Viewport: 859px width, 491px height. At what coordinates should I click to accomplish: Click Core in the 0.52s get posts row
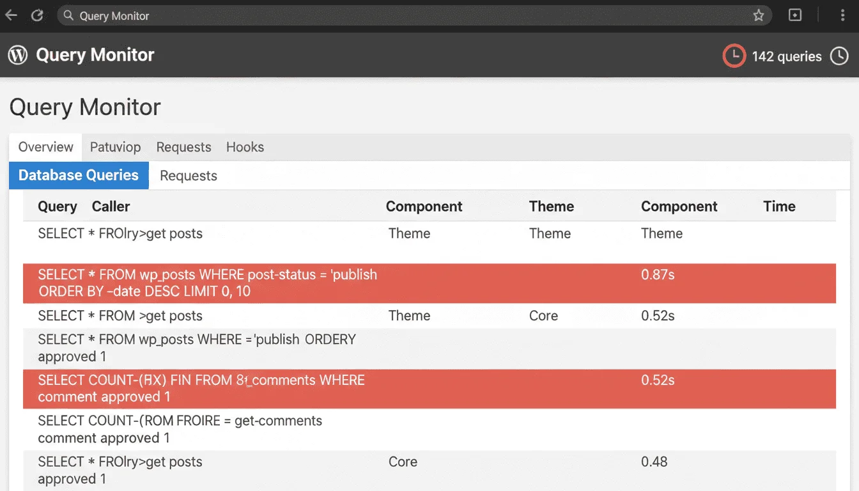pos(543,316)
